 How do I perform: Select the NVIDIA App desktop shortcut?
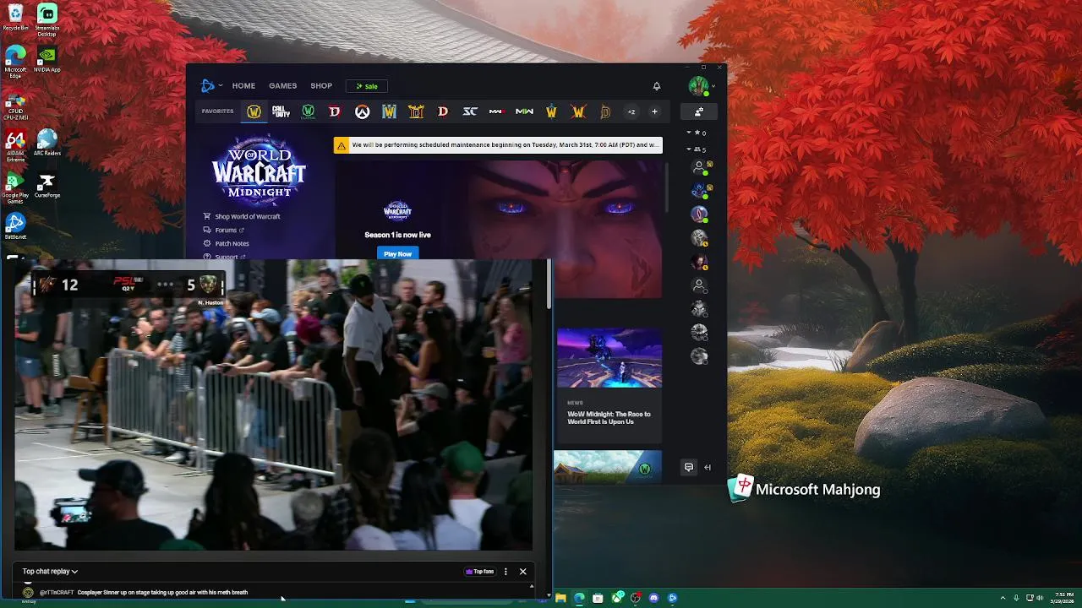point(47,59)
